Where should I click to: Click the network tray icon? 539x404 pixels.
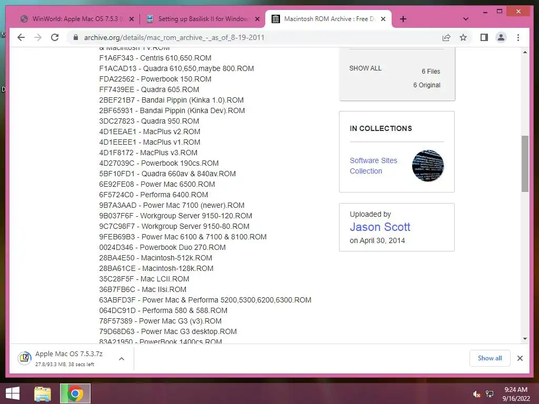click(x=489, y=393)
